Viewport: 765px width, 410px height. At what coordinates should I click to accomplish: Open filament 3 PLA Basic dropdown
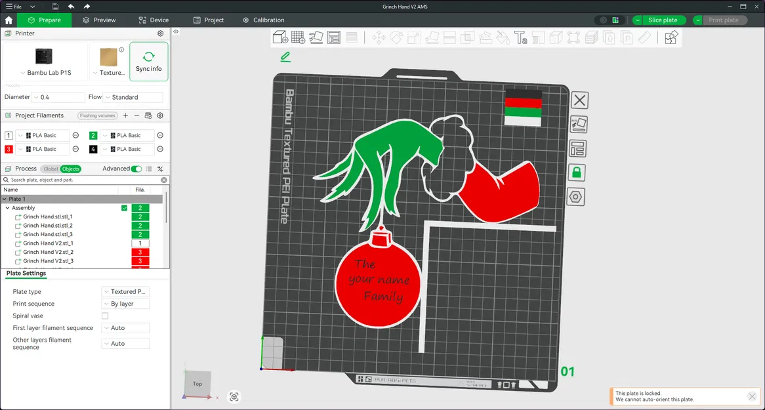[x=43, y=150]
